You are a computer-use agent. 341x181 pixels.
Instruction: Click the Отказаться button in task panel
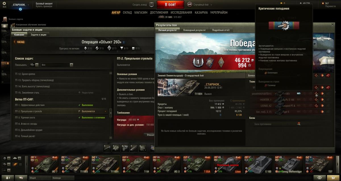click(x=149, y=135)
